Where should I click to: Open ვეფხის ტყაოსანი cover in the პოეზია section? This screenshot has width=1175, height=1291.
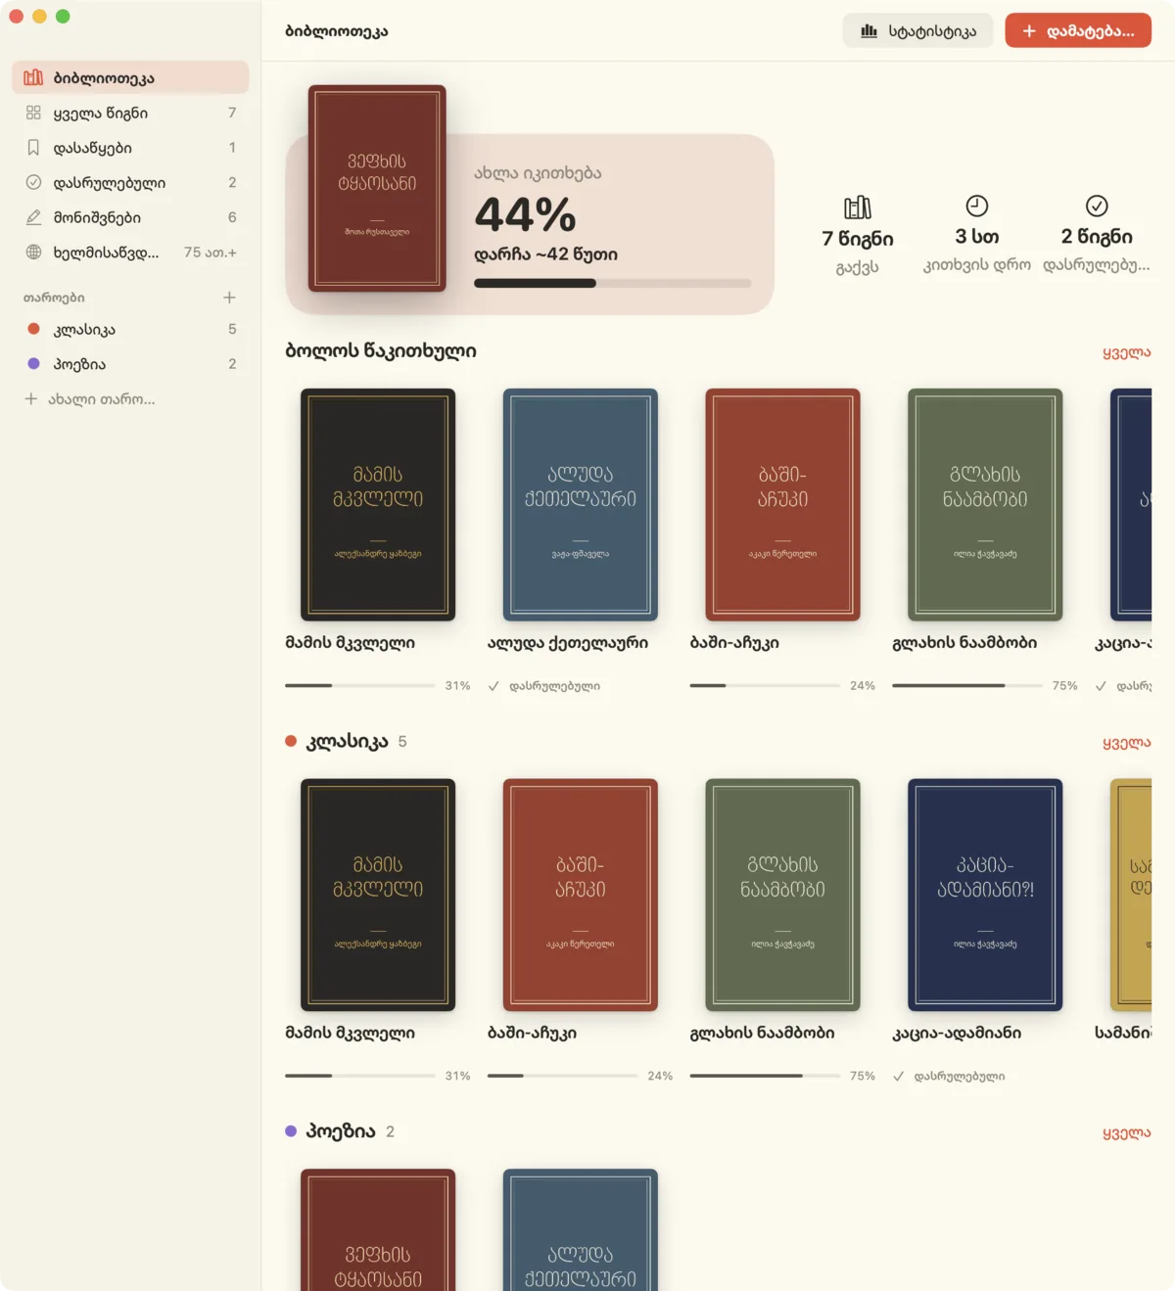tap(378, 1230)
